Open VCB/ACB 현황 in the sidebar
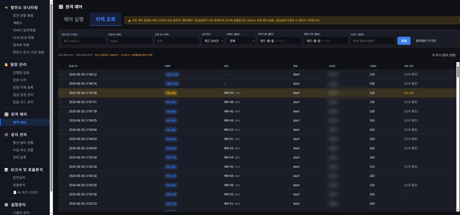Screen dimensions: 460x215 tap(23, 38)
